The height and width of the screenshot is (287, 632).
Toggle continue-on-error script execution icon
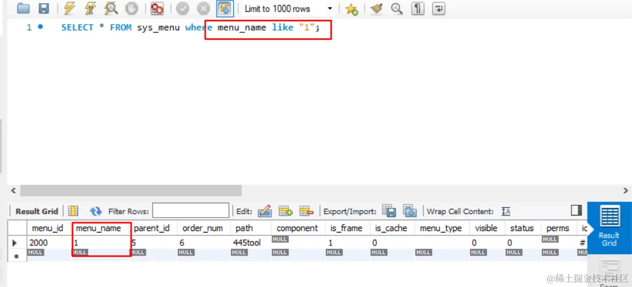coord(157,8)
